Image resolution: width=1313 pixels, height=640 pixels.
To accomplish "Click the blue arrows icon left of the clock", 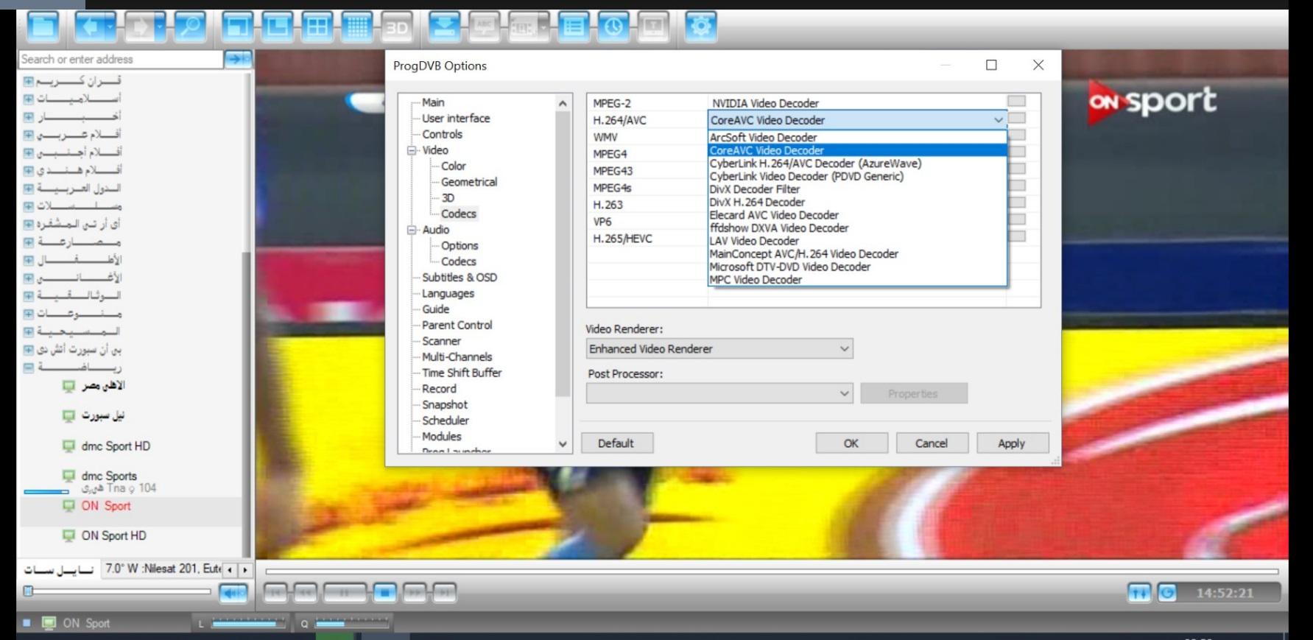I will (x=1138, y=593).
